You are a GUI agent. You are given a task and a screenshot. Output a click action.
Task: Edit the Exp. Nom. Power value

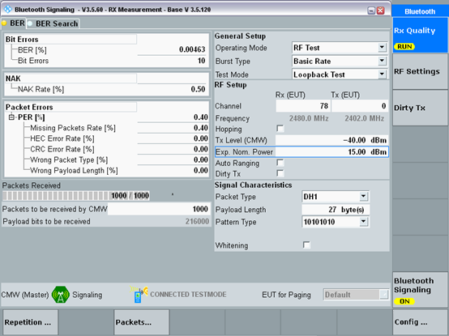(331, 152)
